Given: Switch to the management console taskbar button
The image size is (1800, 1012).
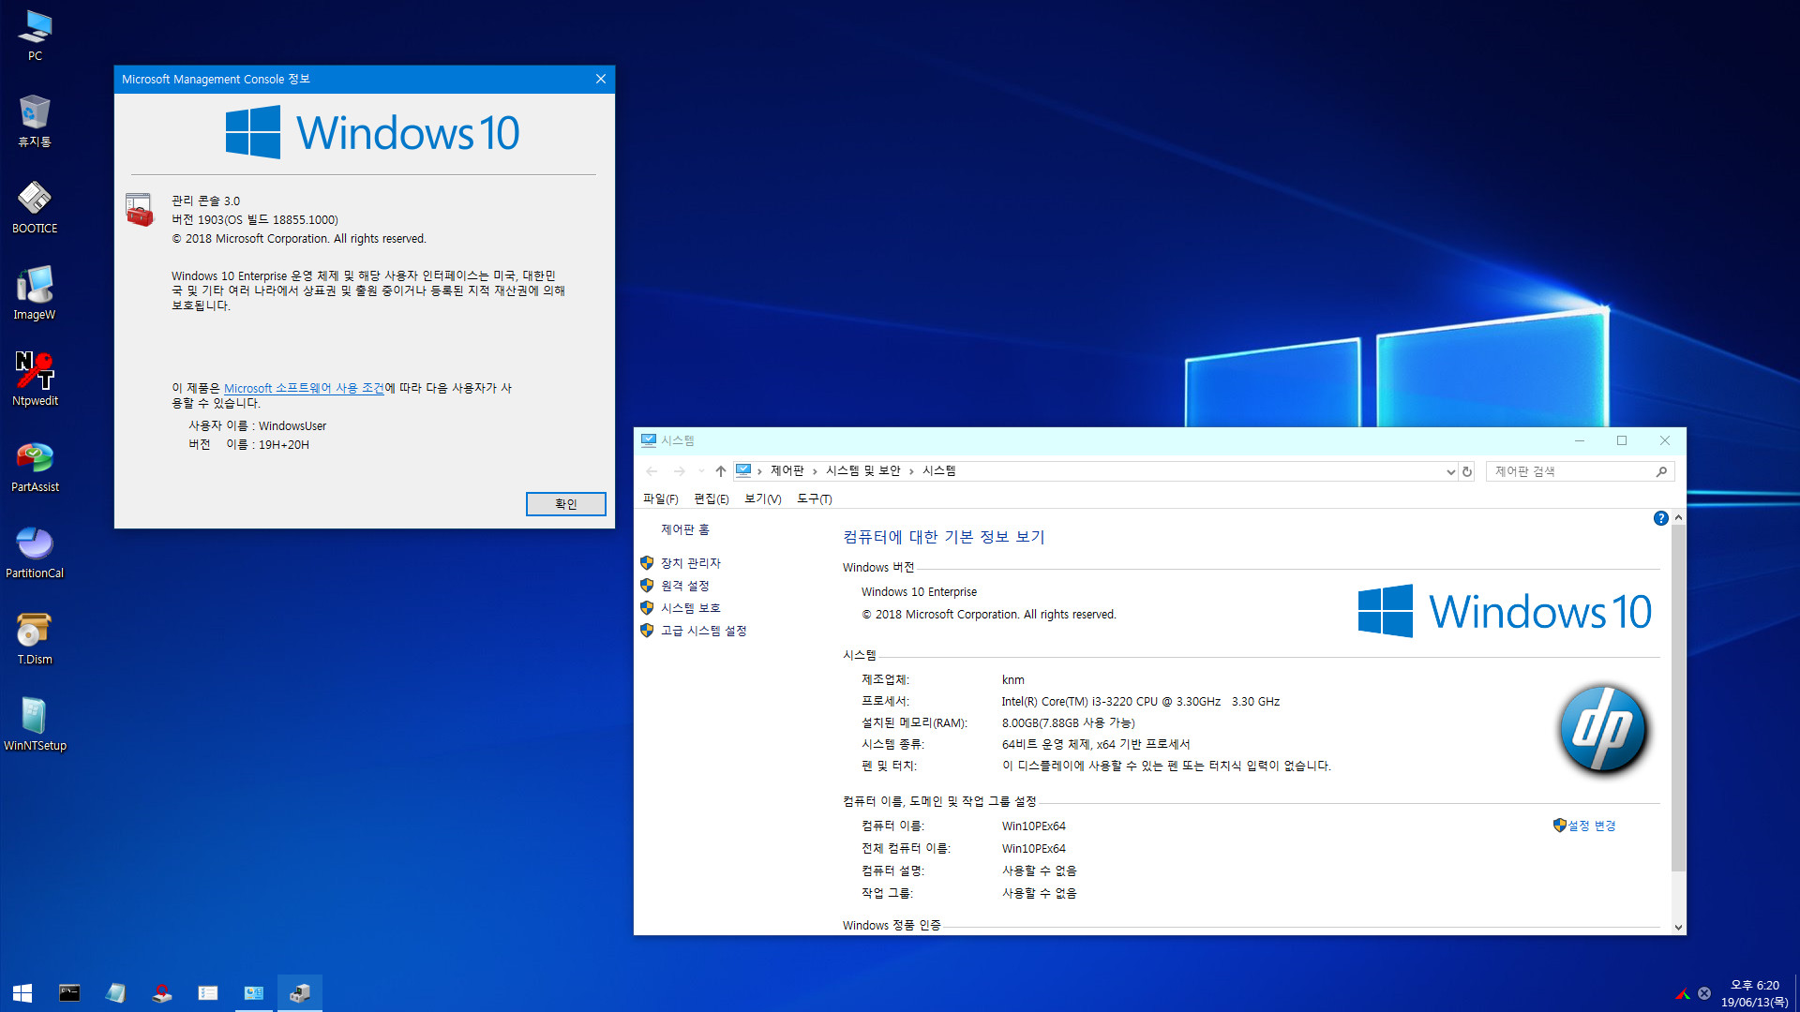Looking at the screenshot, I should pos(300,992).
